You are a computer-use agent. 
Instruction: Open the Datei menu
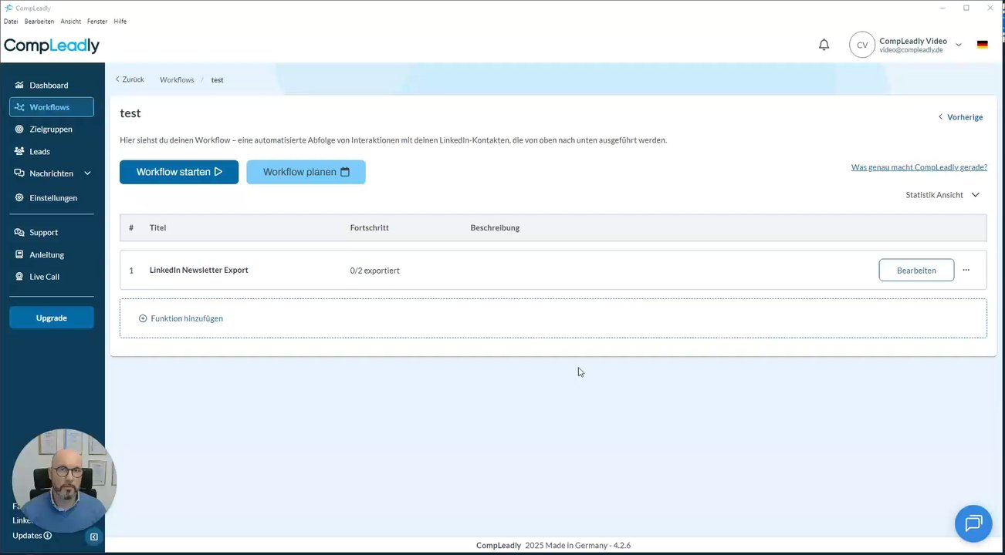[11, 22]
